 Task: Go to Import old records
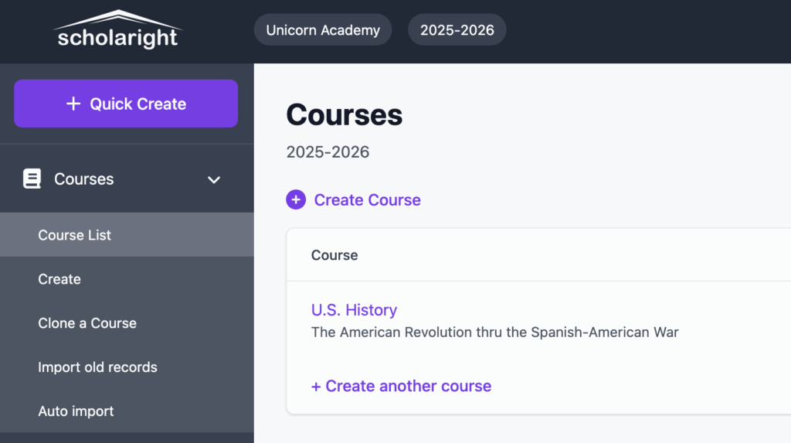97,367
